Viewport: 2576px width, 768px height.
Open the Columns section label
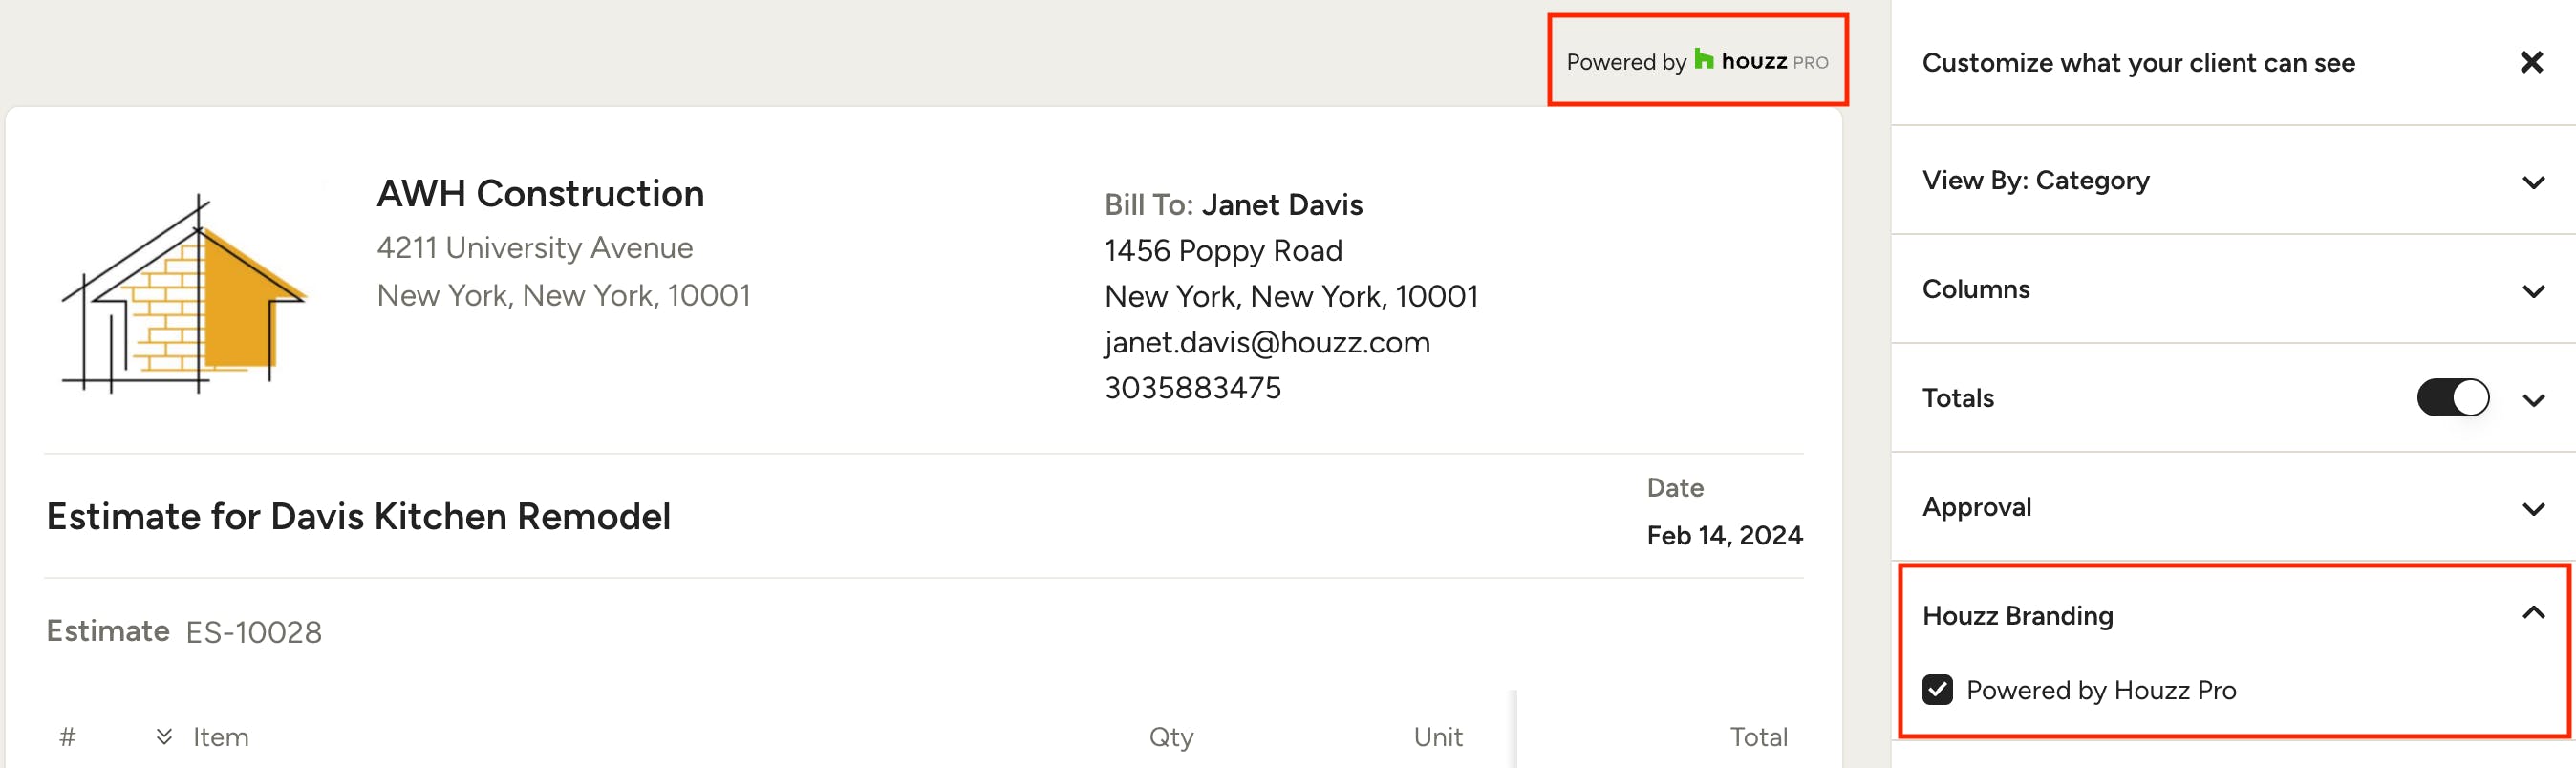(1975, 289)
